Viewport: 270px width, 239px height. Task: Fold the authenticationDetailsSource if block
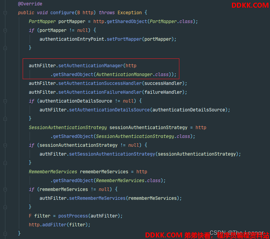pos(5,101)
